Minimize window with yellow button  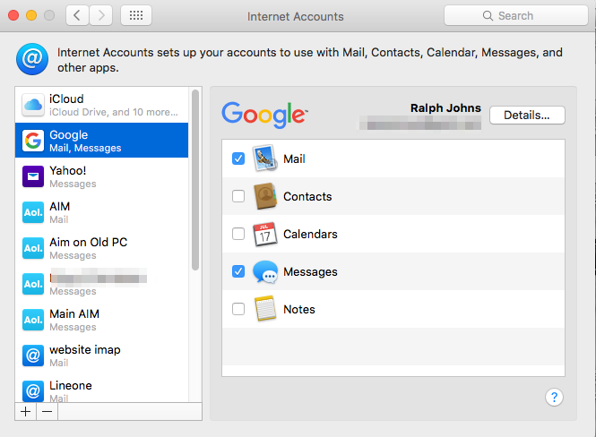coord(31,15)
